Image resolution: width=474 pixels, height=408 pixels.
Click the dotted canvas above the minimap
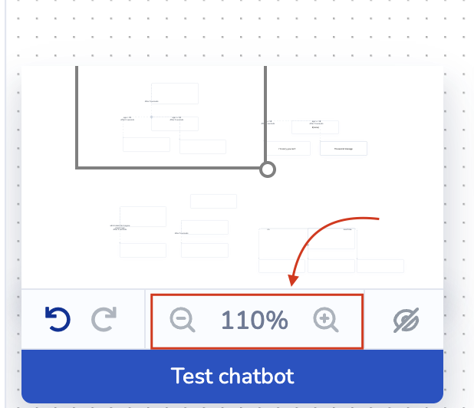[230, 31]
